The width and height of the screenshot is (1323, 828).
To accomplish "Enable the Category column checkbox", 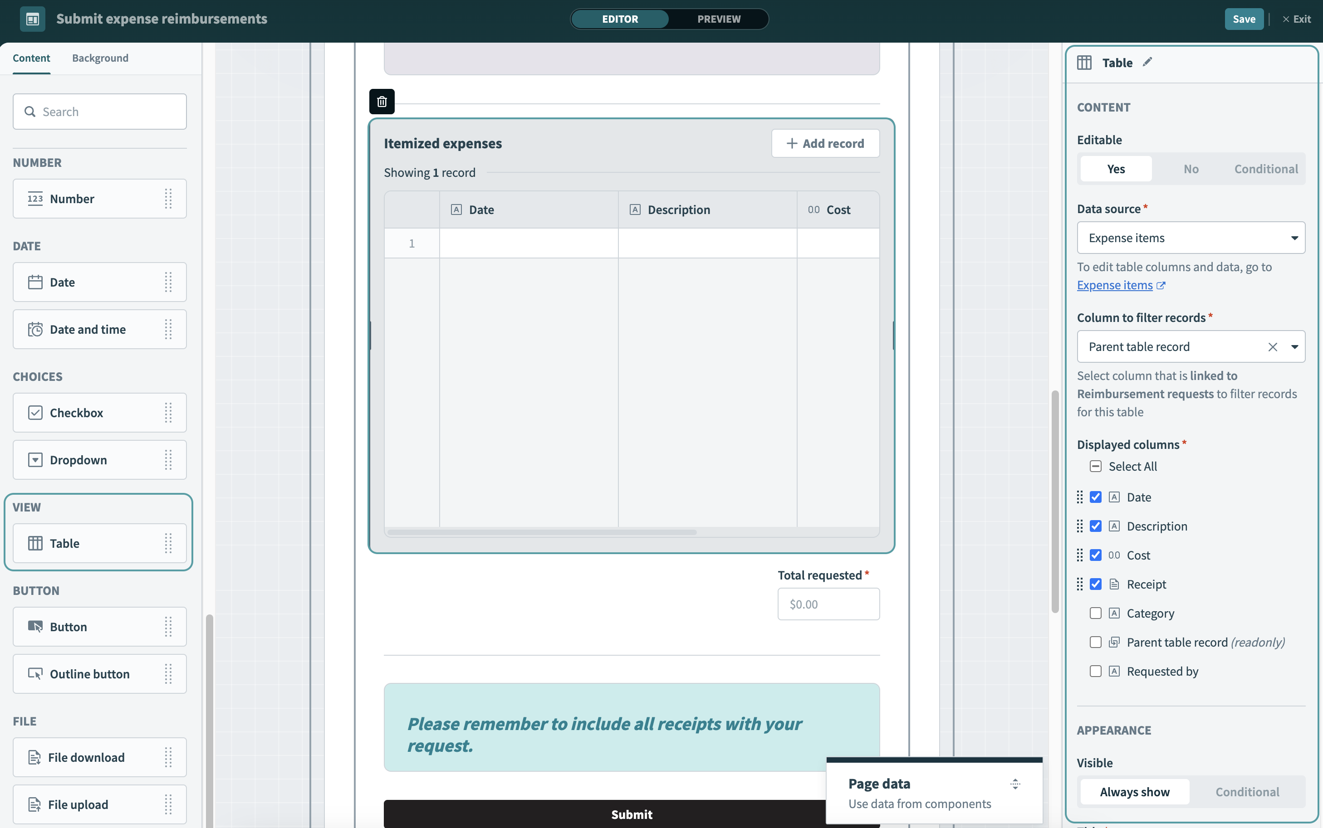I will pos(1095,613).
